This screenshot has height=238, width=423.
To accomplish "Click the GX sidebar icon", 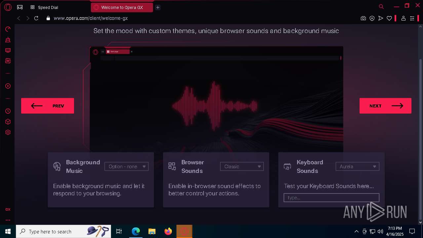I will click(8, 210).
